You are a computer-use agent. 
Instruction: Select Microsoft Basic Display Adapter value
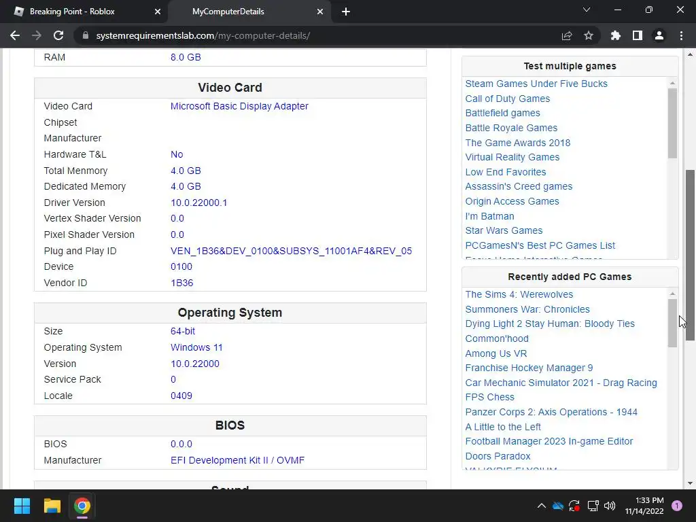point(239,106)
